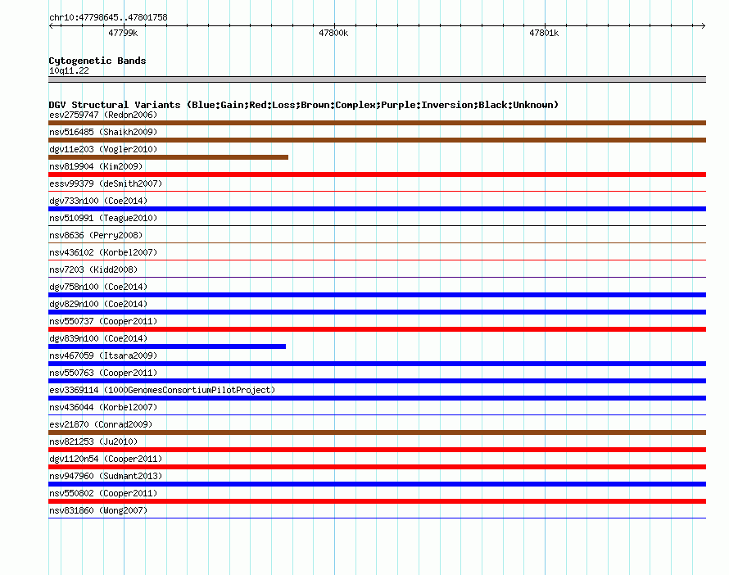Click the red nsv819904 loss bar
Image resolution: width=729 pixels, height=575 pixels.
tap(377, 174)
